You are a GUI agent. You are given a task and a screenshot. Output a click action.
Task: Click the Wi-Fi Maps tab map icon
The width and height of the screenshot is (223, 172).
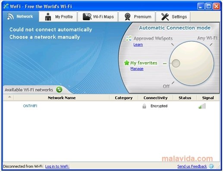pyautogui.click(x=87, y=17)
